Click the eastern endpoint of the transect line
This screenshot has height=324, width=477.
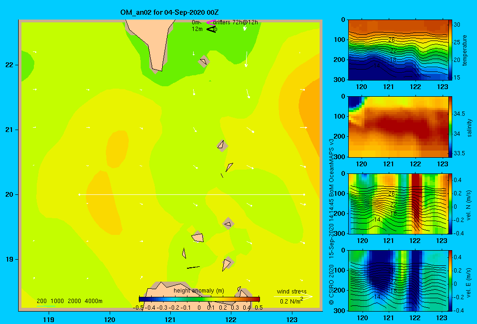304,194
